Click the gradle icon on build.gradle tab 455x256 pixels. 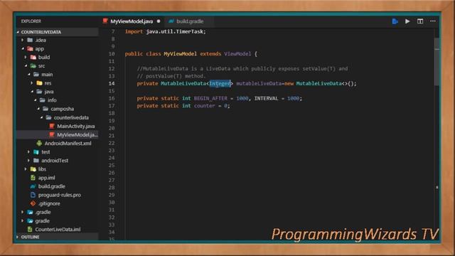click(171, 21)
